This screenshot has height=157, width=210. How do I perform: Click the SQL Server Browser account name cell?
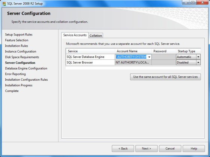pyautogui.click(x=133, y=62)
